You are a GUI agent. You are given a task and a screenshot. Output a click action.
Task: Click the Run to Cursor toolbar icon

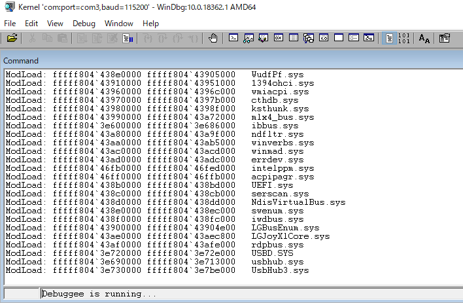[193, 38]
